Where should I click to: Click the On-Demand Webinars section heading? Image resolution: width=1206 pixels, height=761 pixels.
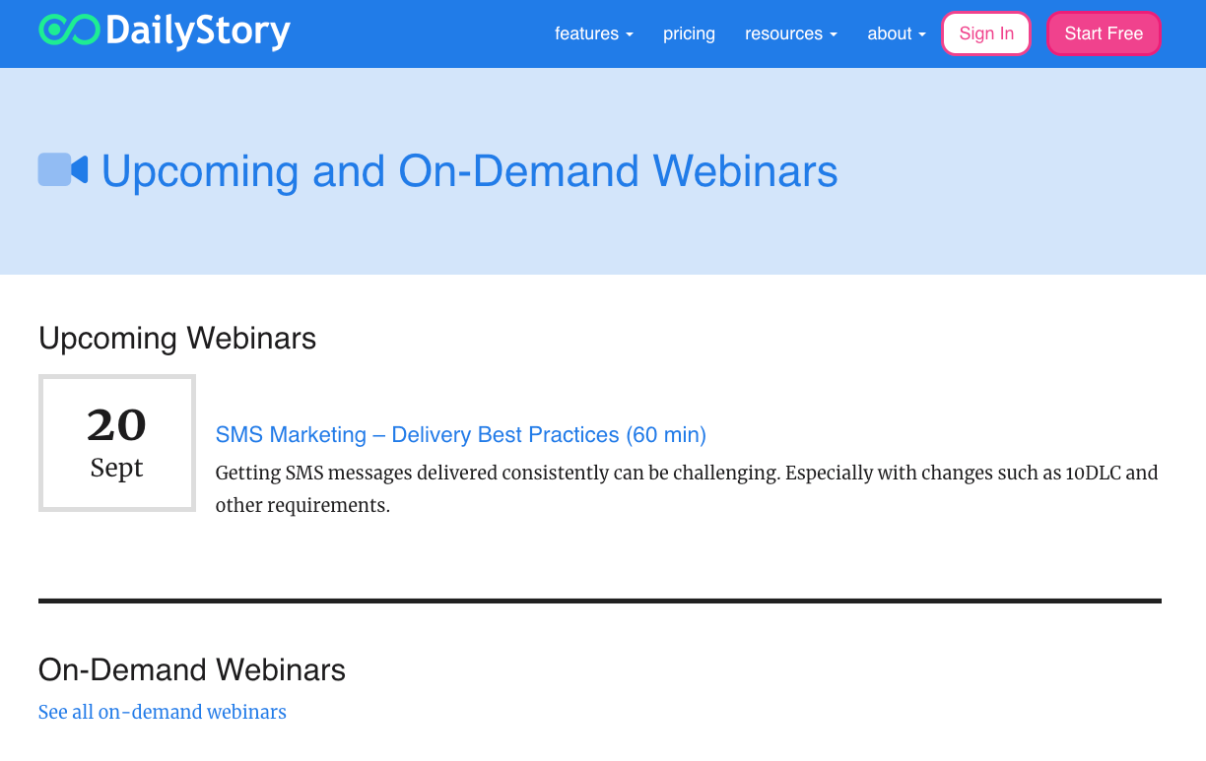click(192, 670)
